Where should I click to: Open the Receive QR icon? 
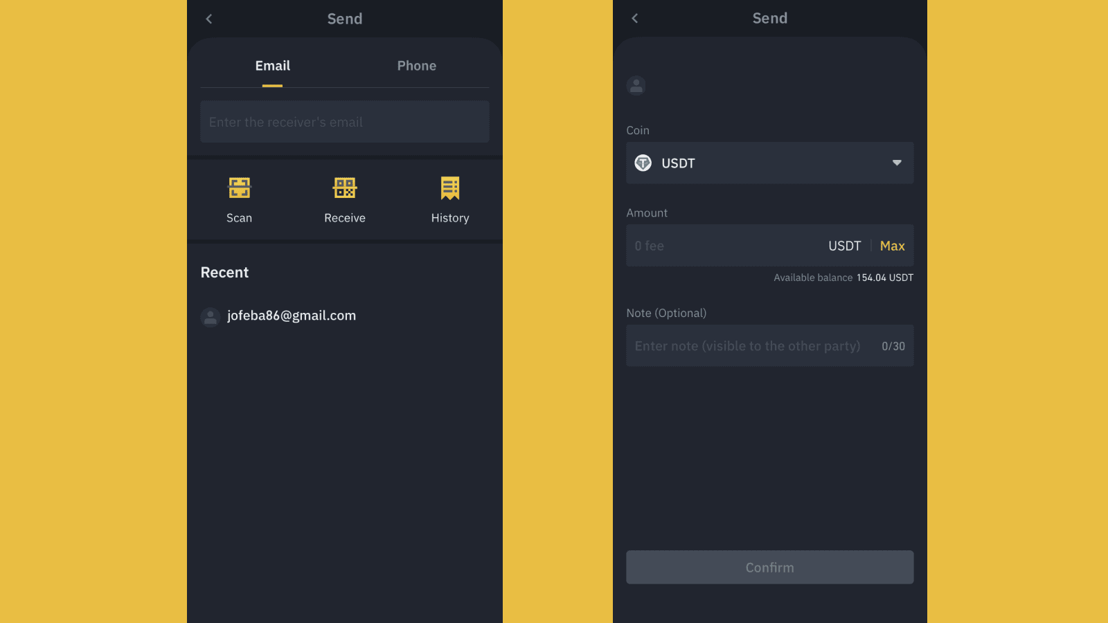[345, 188]
